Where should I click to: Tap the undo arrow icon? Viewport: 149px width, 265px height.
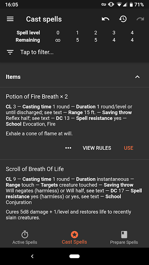point(105,19)
